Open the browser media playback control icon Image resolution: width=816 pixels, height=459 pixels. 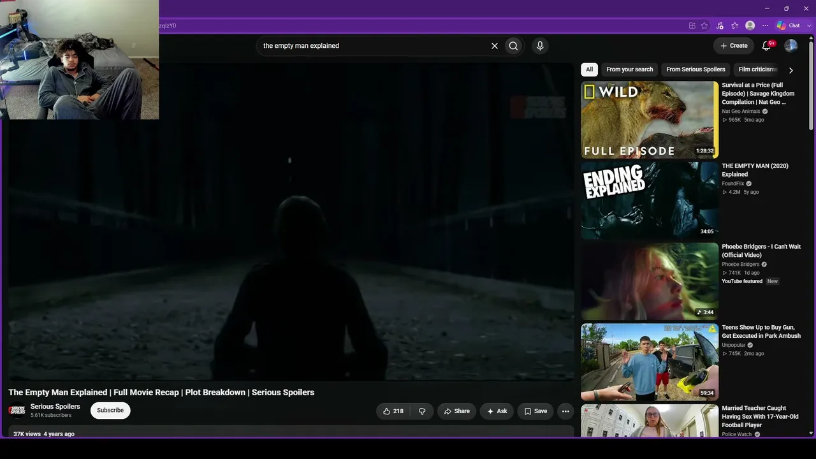[720, 25]
